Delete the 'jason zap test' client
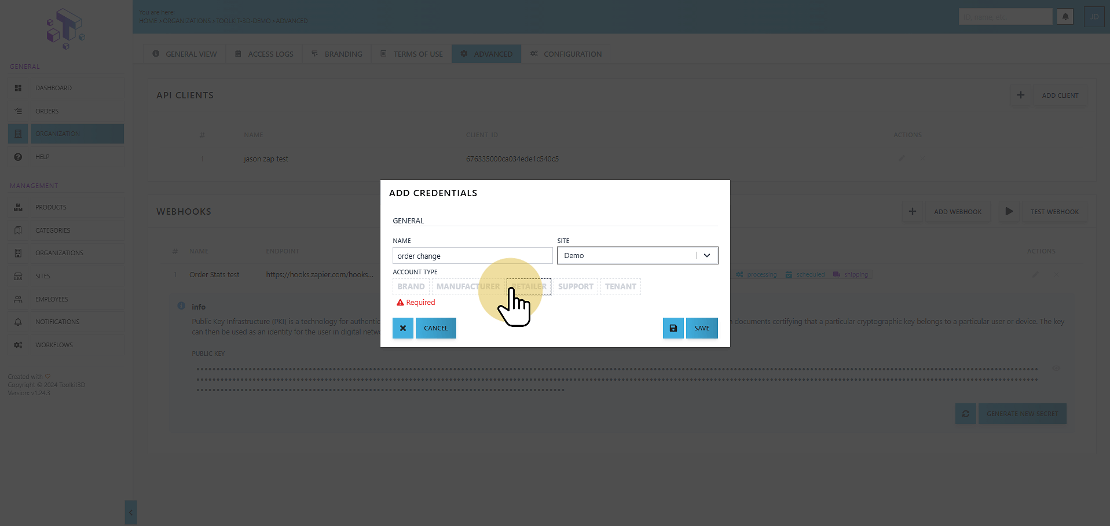The image size is (1110, 526). coord(922,158)
